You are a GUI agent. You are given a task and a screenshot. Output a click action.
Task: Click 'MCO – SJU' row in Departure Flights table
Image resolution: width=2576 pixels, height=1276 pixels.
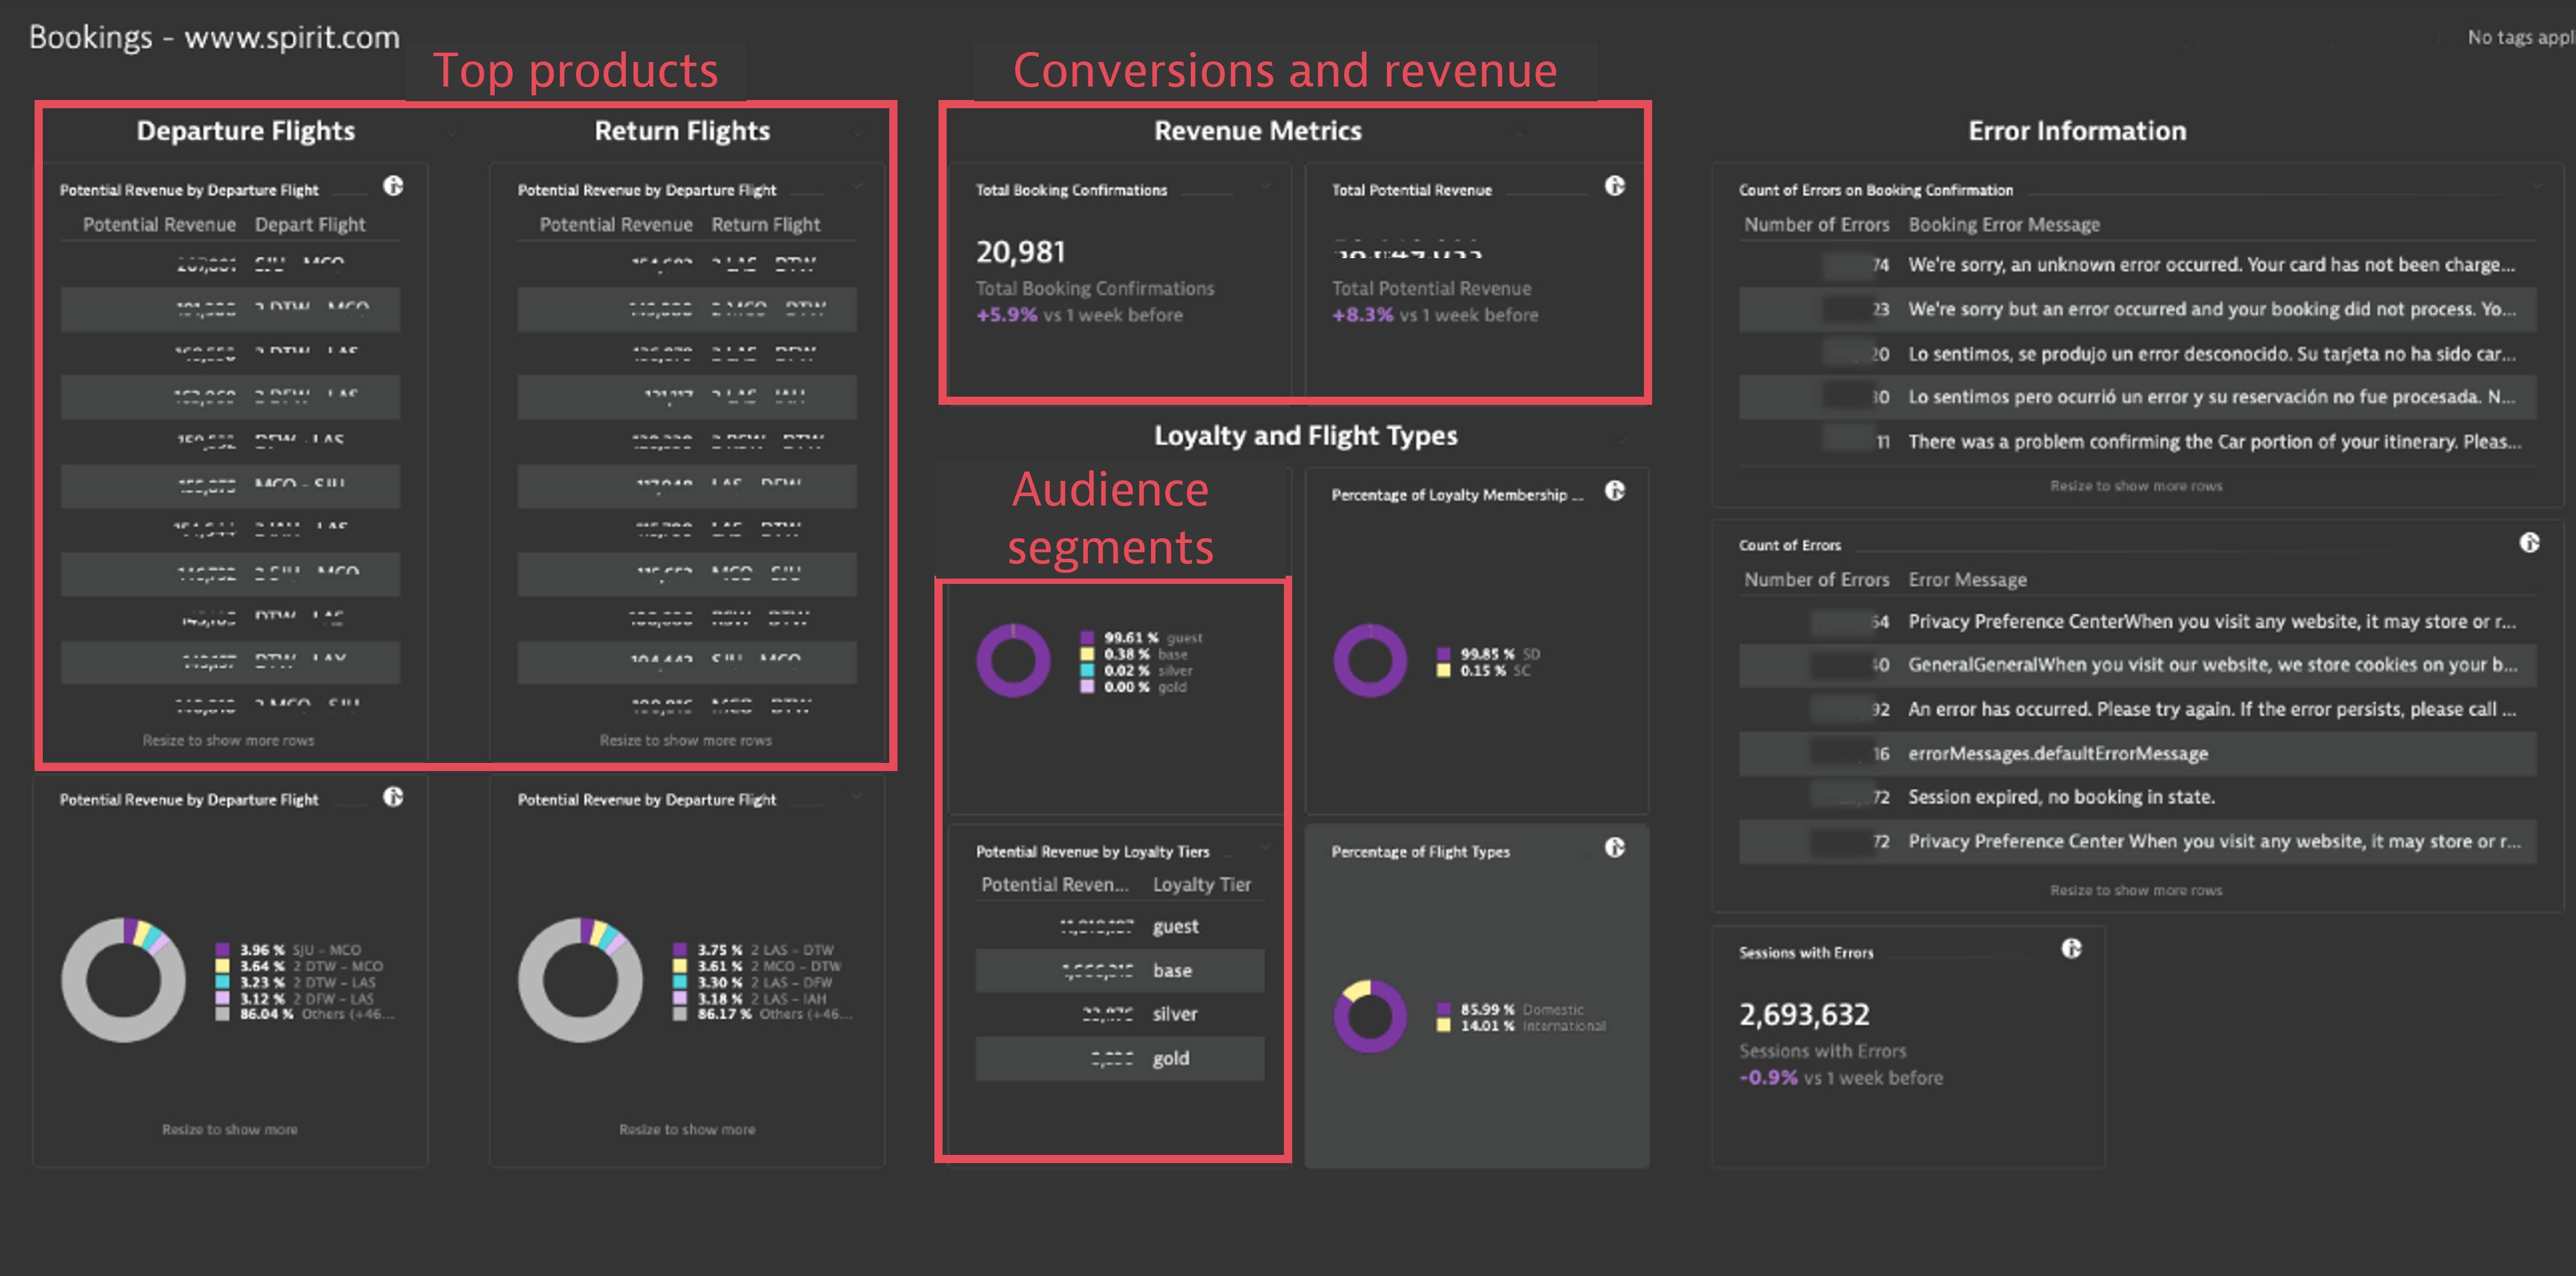[230, 486]
